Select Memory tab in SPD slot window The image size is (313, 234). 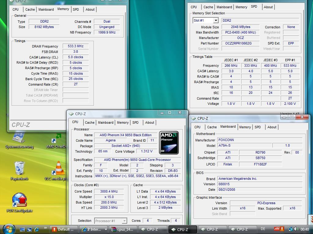tap(241, 7)
